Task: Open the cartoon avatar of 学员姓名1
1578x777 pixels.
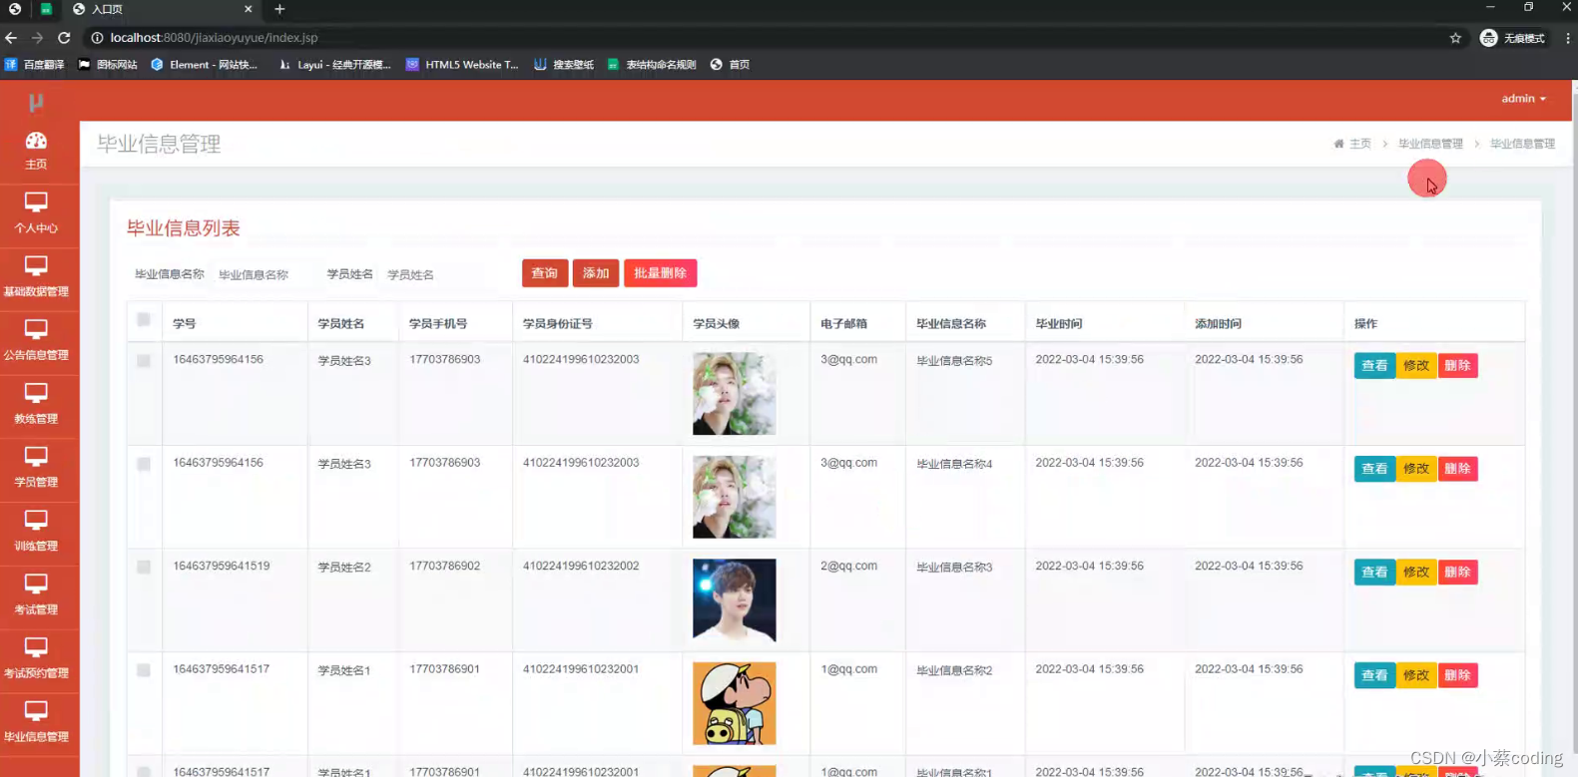Action: point(735,703)
